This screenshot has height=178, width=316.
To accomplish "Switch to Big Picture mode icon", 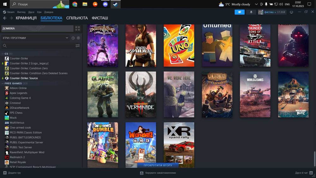I will [x=291, y=12].
